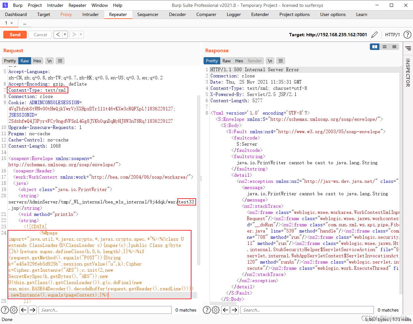Jump to previous match in Request search
This screenshot has width=413, height=324.
24,310
